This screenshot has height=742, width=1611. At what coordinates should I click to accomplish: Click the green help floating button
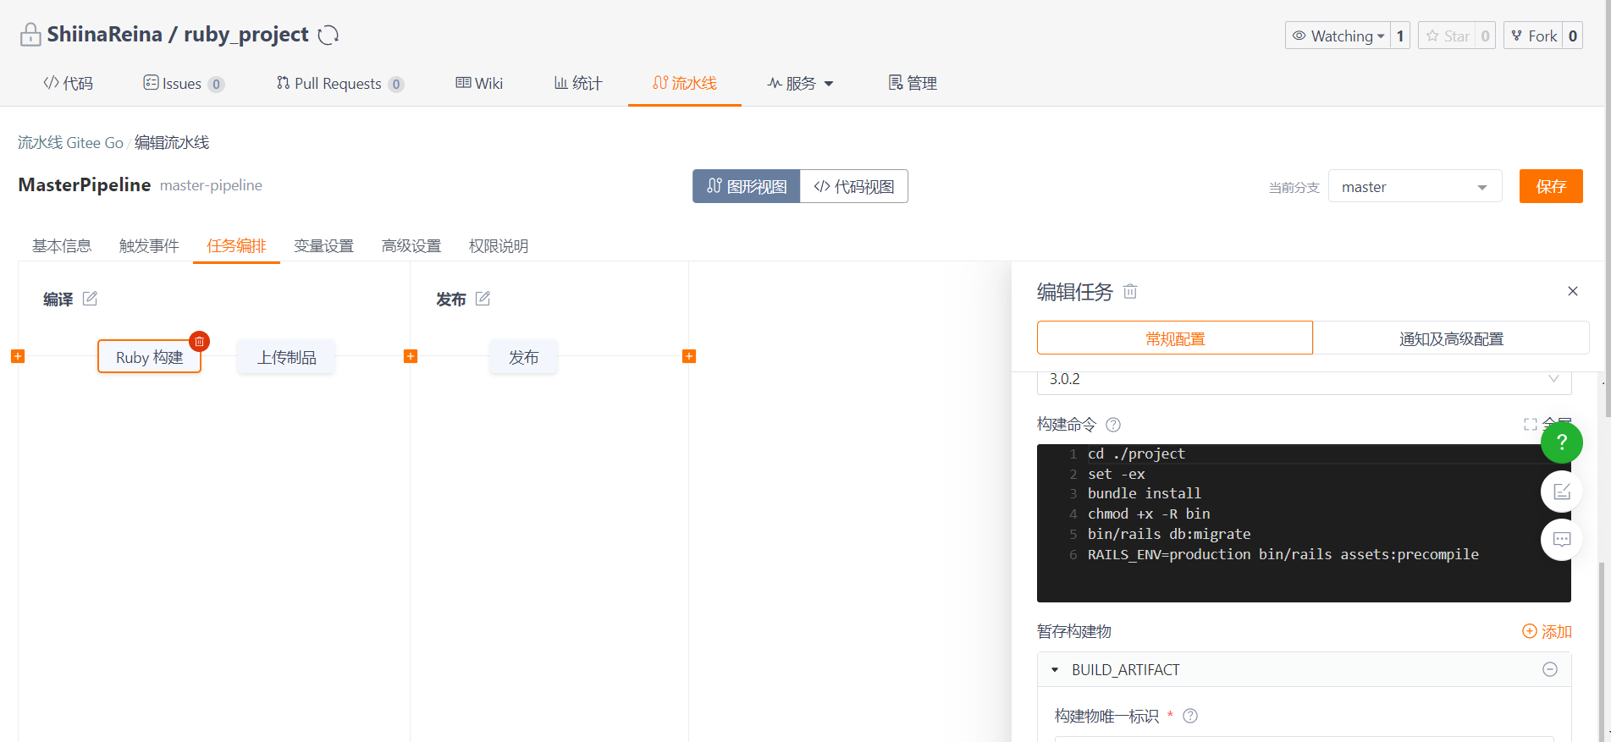(1562, 442)
